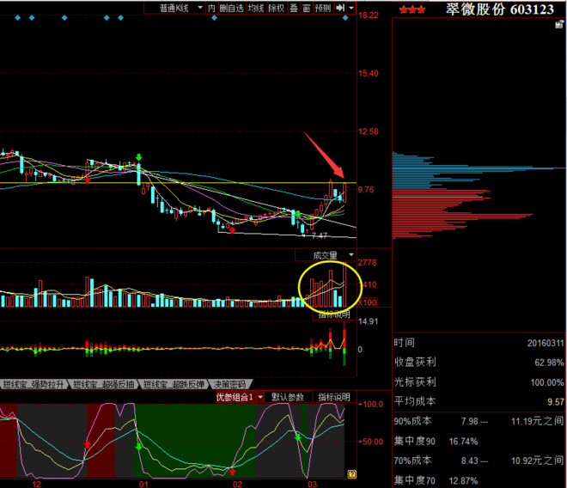
Task: Toggle the 内 toolbar button
Action: [x=211, y=8]
